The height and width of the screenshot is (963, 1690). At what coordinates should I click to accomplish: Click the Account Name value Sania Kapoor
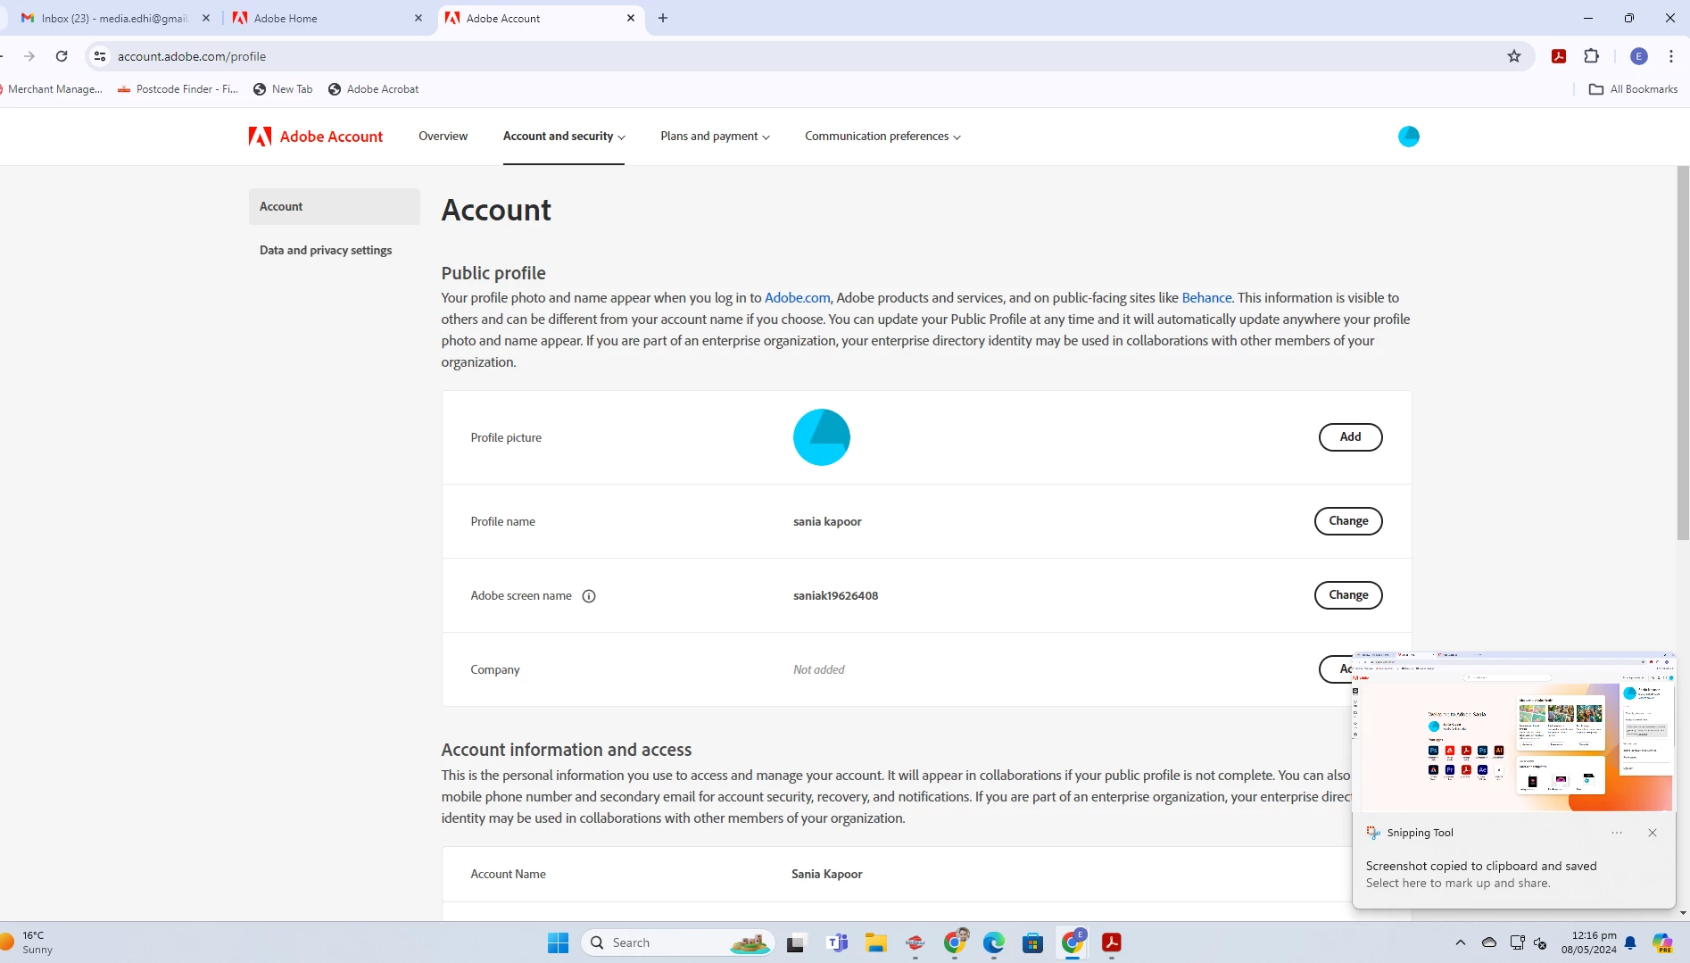[826, 875]
